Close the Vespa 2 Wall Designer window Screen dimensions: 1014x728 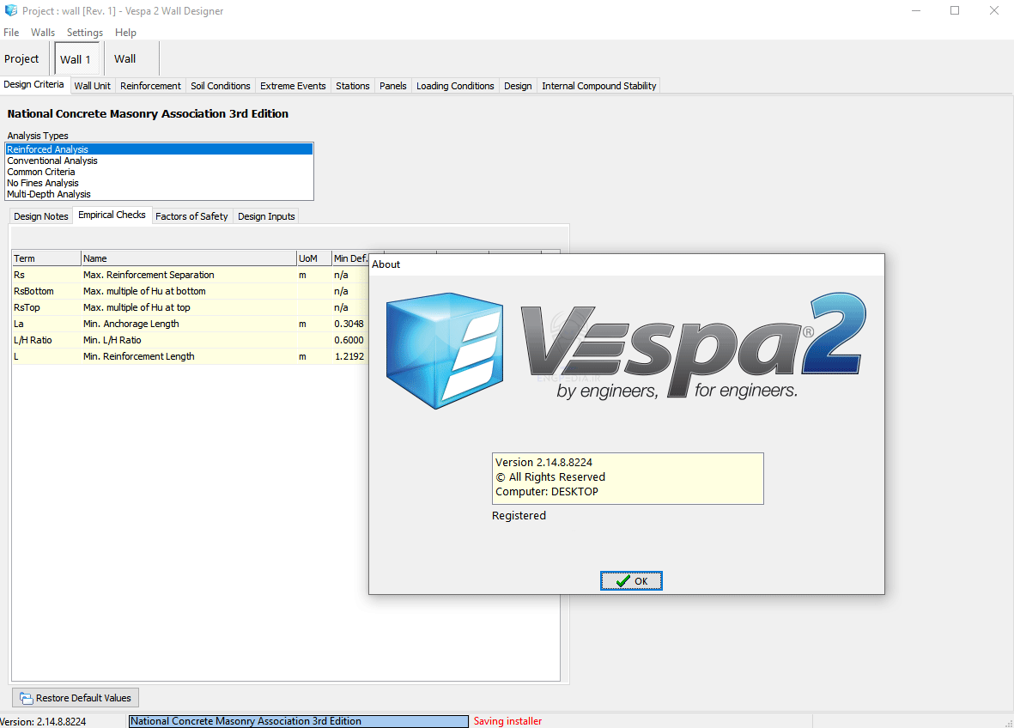click(994, 11)
